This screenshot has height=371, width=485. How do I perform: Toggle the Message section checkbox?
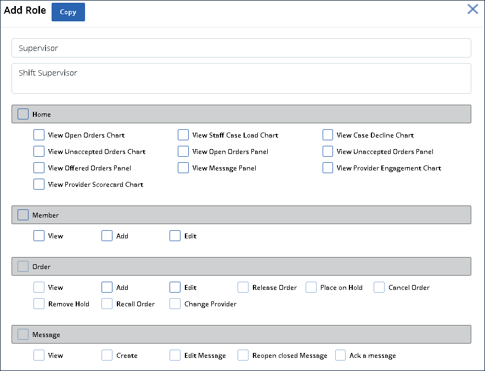coord(23,334)
